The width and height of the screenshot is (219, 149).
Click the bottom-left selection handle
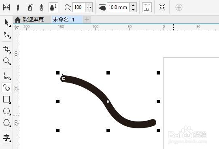(x=58, y=130)
